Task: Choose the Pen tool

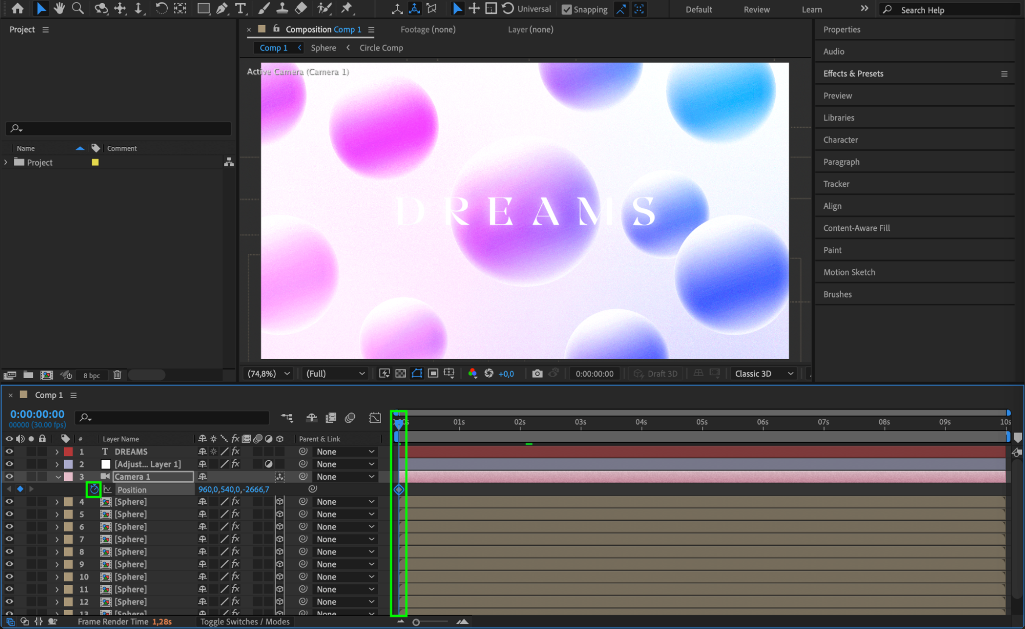Action: click(x=222, y=8)
